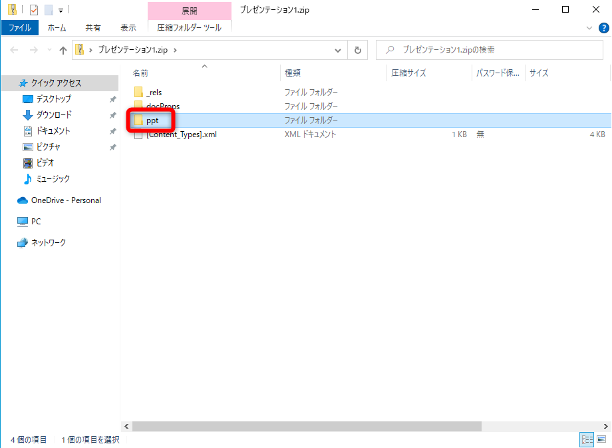The image size is (612, 448).
Task: Switch to large thumbnail view in status bar
Action: [x=601, y=439]
